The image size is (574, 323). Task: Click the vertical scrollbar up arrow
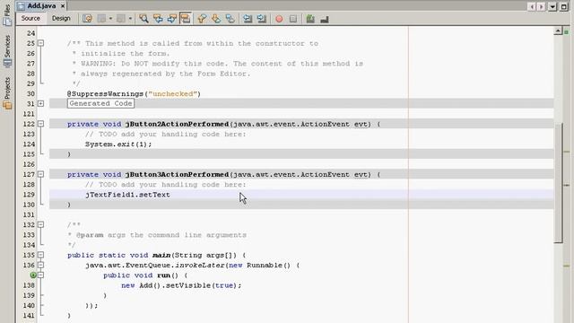pyautogui.click(x=558, y=31)
